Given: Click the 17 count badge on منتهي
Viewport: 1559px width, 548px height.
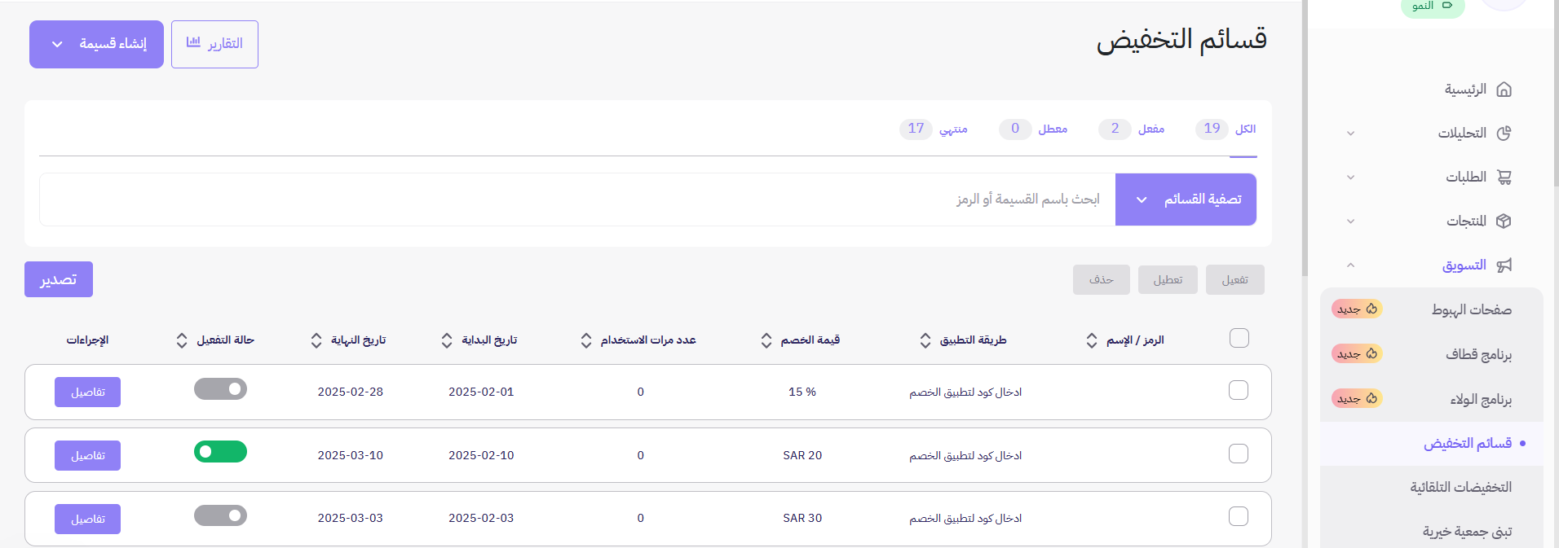Looking at the screenshot, I should pos(916,129).
